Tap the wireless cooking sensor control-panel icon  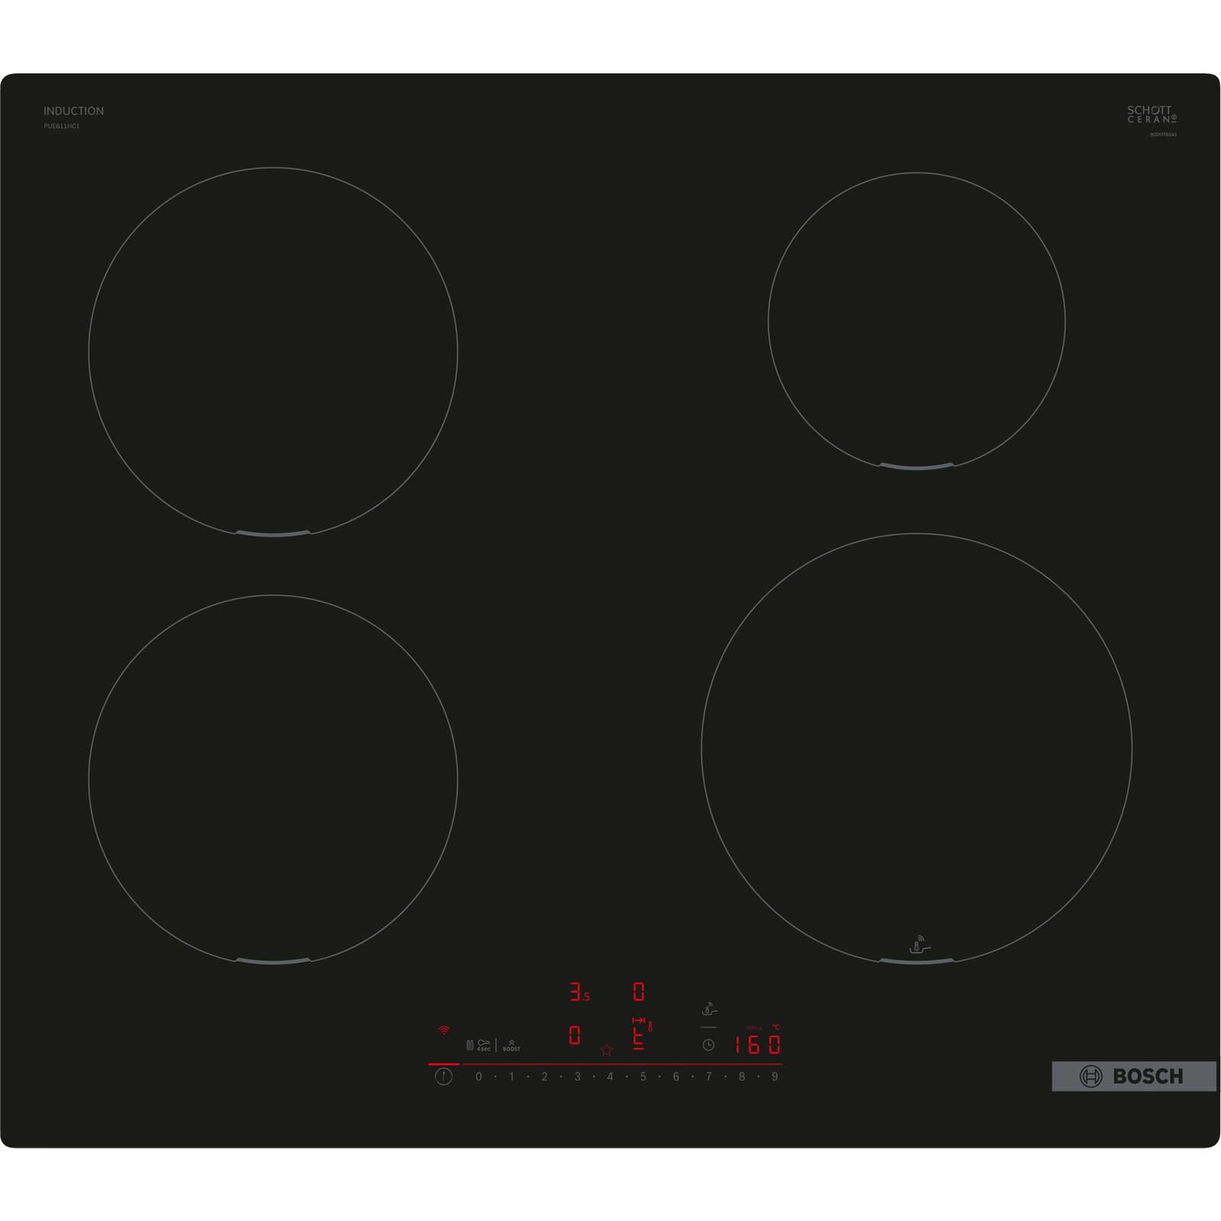pyautogui.click(x=709, y=1009)
